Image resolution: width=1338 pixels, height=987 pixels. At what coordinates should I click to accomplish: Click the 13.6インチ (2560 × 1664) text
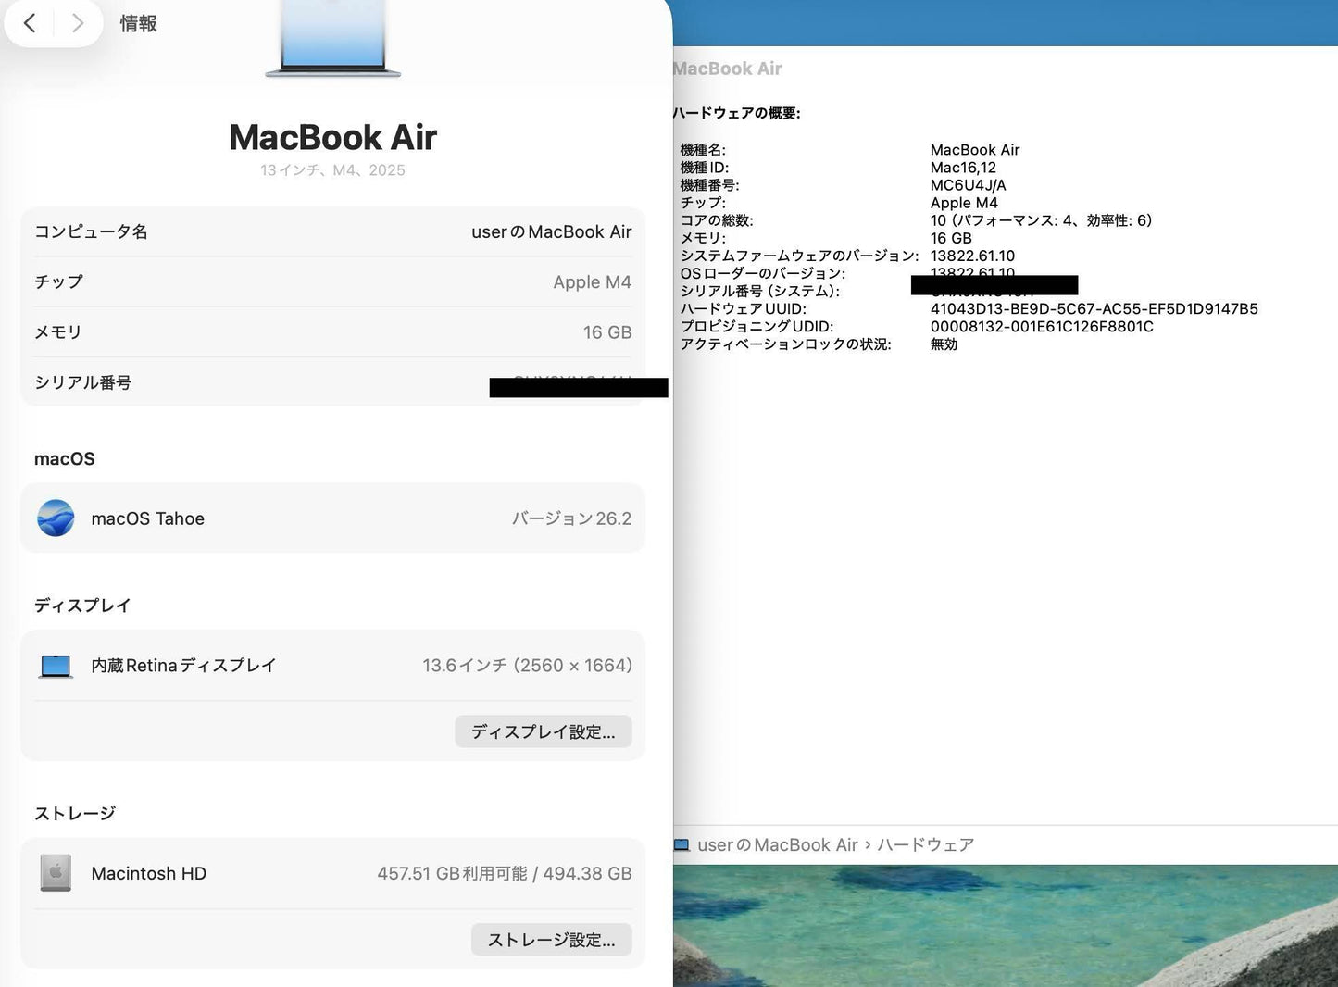tap(528, 666)
